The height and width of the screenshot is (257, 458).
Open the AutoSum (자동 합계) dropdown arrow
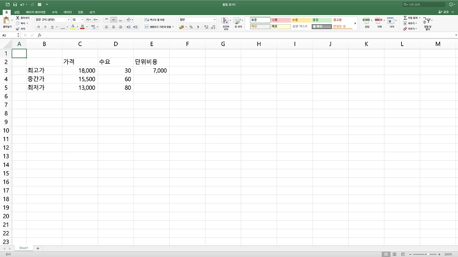pyautogui.click(x=420, y=18)
